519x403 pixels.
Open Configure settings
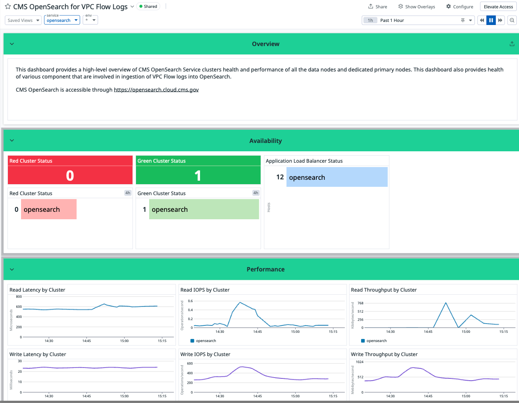[459, 7]
